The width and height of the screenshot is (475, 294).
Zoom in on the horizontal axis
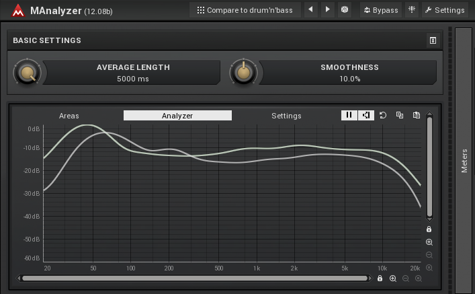(393, 278)
